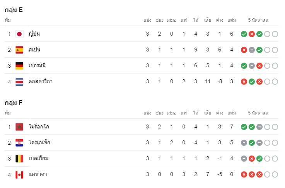Click the กลุ่ม F group heading
This screenshot has height=188, width=285.
tap(14, 103)
